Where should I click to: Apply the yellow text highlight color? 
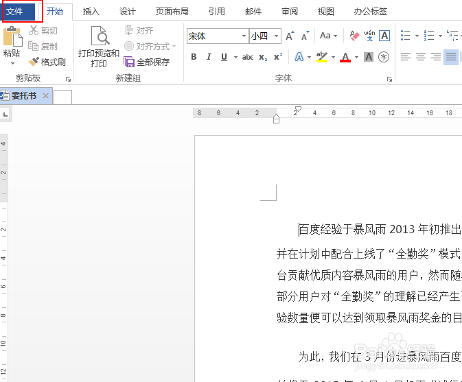click(322, 57)
